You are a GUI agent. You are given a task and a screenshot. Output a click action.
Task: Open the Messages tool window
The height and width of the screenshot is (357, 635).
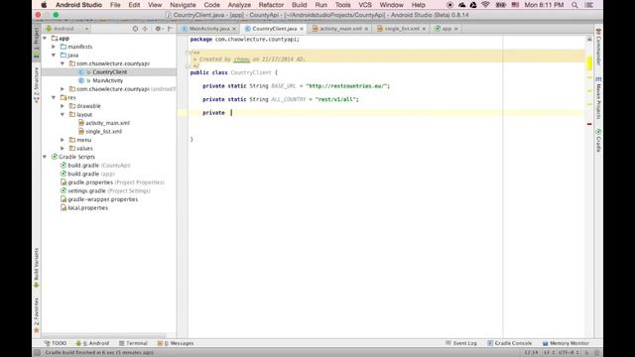pyautogui.click(x=176, y=343)
